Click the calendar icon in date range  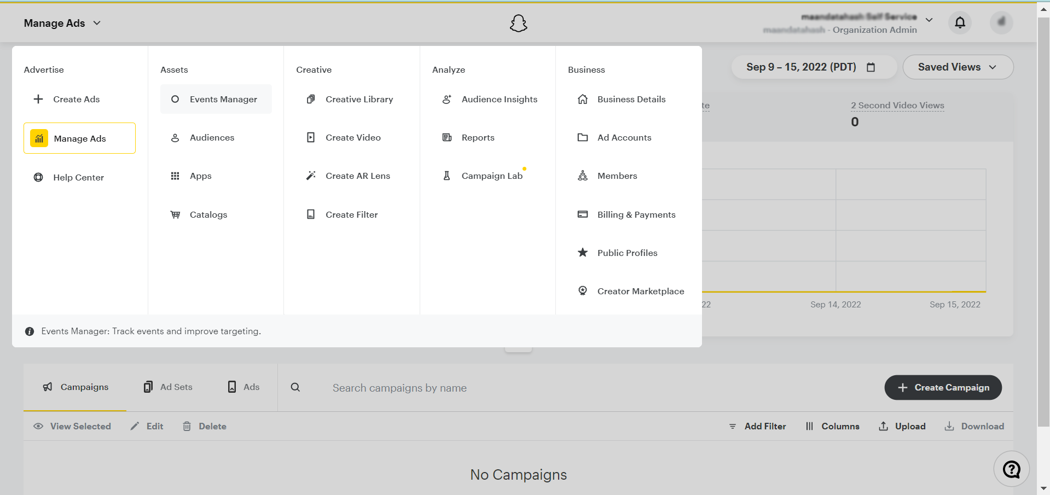871,67
